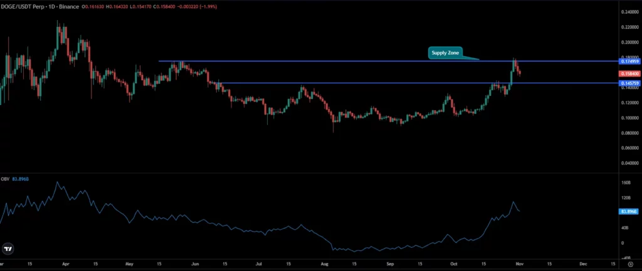Click the Dec label on time axis

(584, 265)
